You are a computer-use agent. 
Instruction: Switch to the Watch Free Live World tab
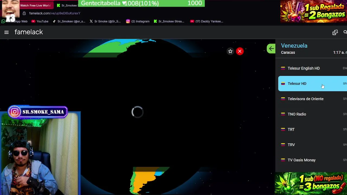(35, 5)
